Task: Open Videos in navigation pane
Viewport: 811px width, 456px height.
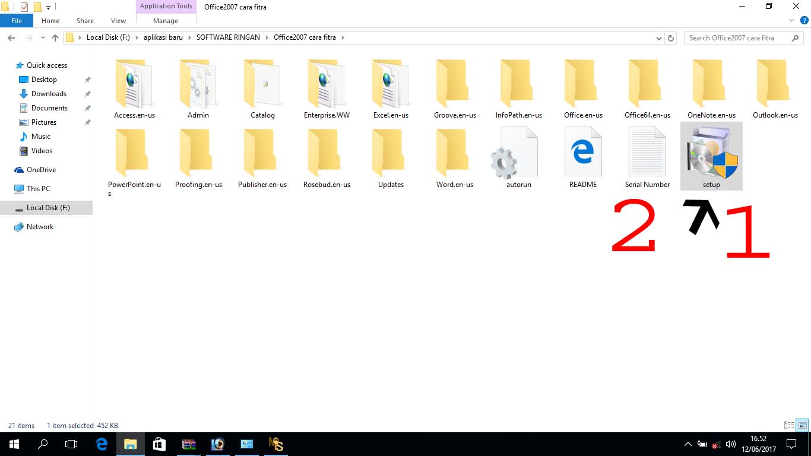Action: tap(42, 151)
